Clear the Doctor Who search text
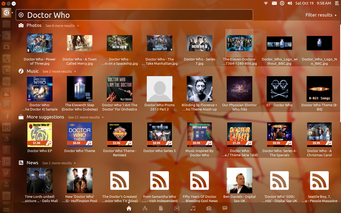The image size is (341, 213). click(21, 15)
